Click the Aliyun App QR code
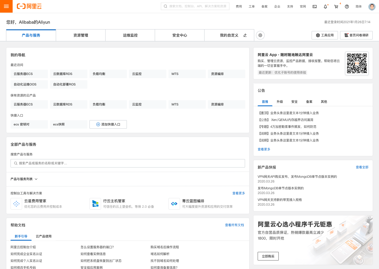 [x=357, y=63]
